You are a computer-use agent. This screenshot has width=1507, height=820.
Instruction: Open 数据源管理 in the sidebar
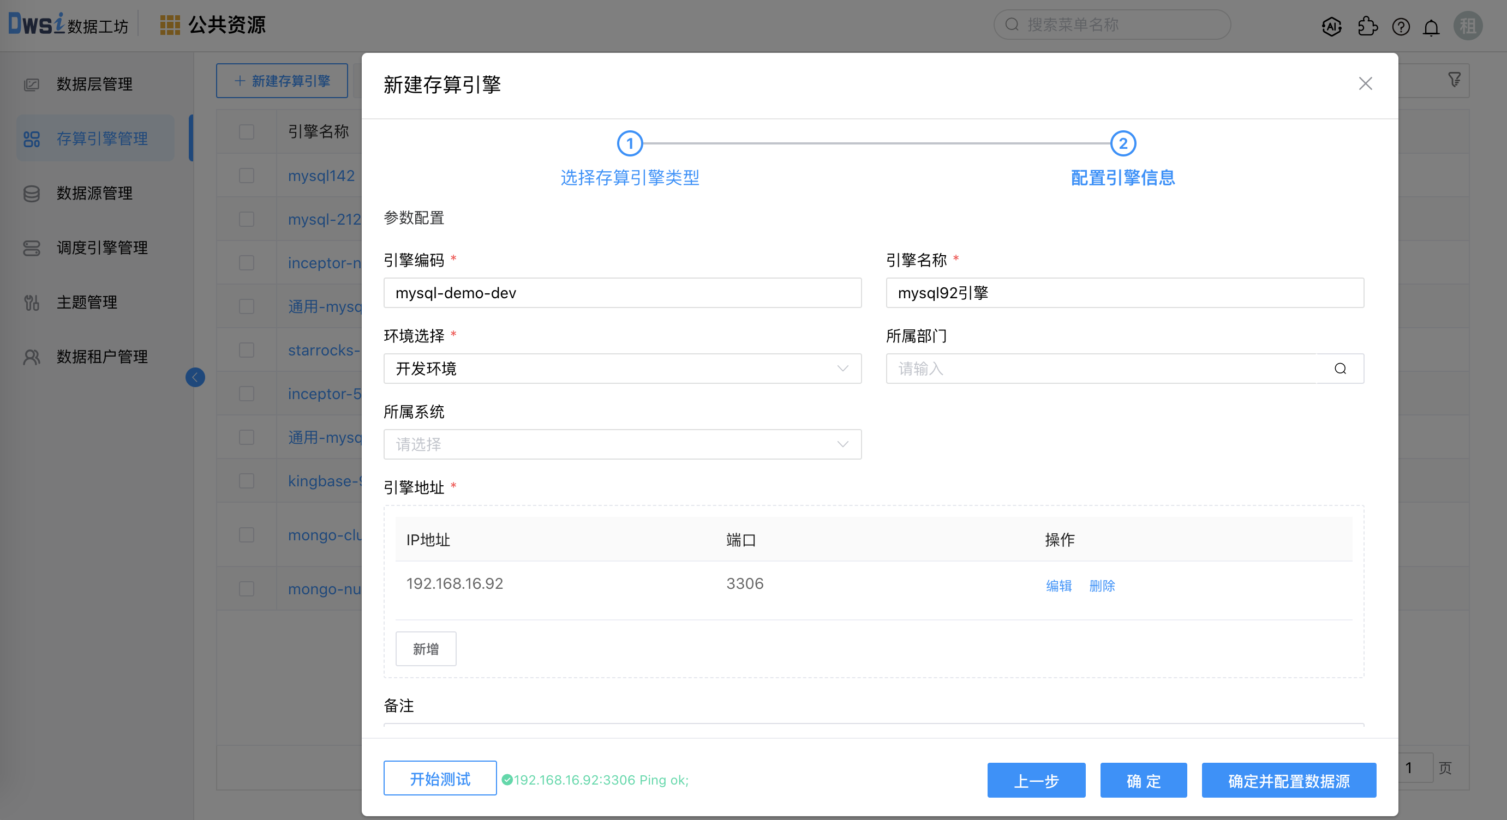click(94, 193)
